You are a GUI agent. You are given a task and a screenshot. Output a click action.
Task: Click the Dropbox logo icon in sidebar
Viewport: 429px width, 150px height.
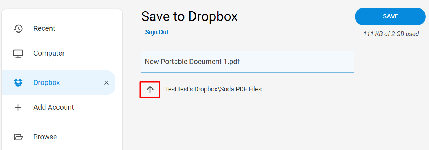coord(18,83)
